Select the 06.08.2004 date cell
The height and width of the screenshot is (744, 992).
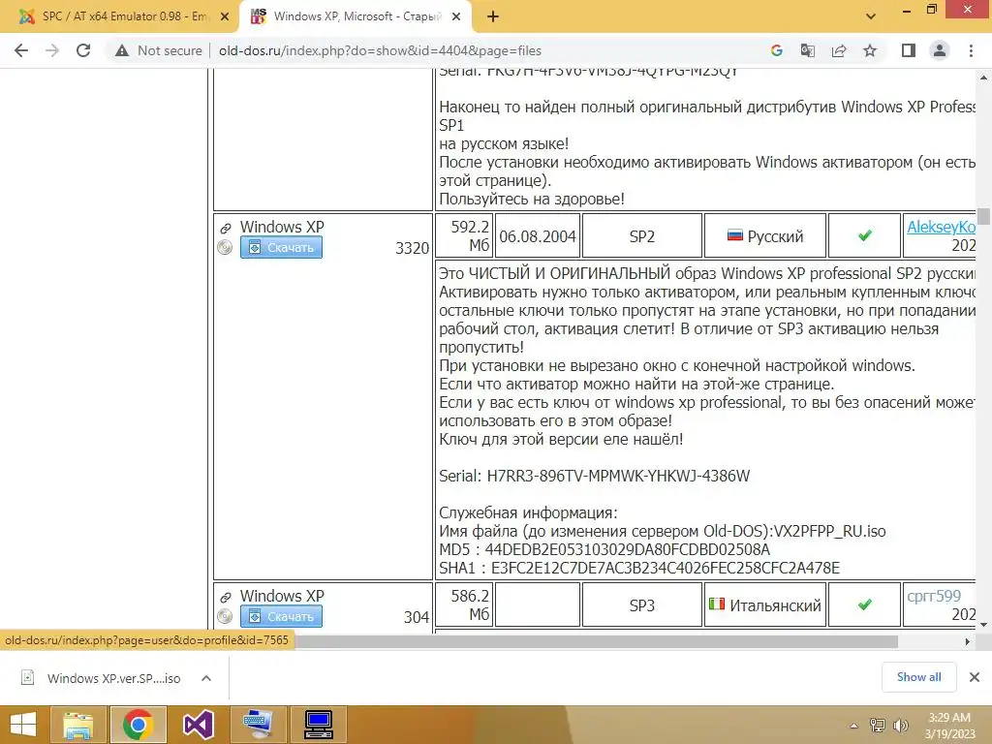tap(537, 236)
